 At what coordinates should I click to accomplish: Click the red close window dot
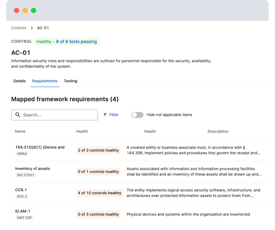[17, 10]
